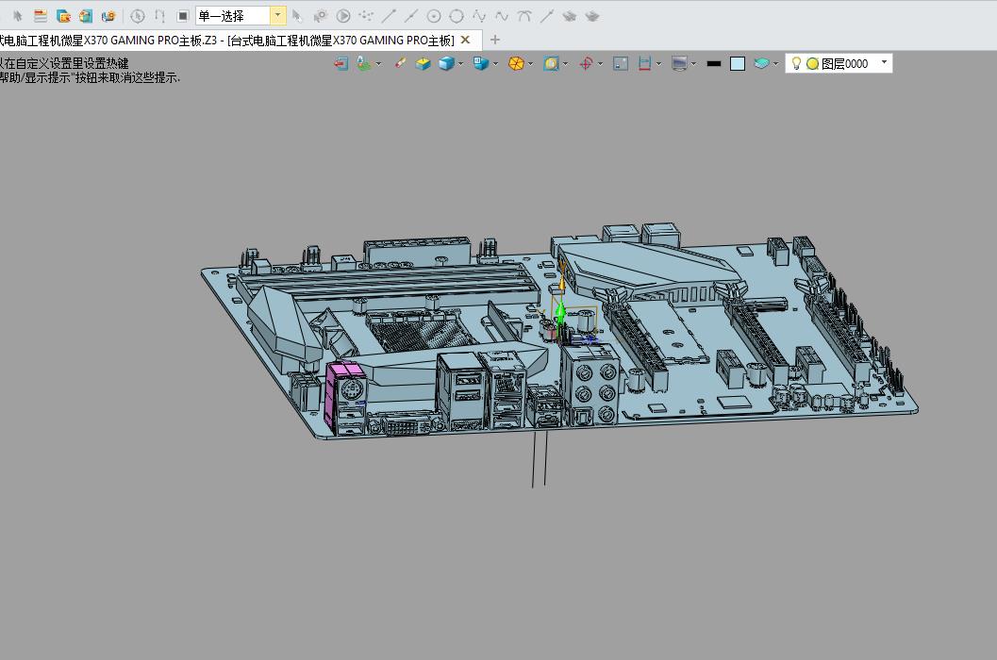Select the circle with center point tool
Image resolution: width=997 pixels, height=660 pixels.
434,16
